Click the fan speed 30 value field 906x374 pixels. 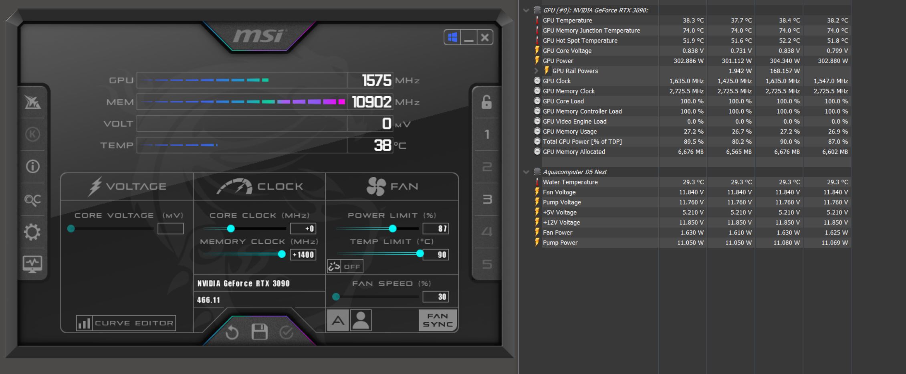(x=436, y=297)
